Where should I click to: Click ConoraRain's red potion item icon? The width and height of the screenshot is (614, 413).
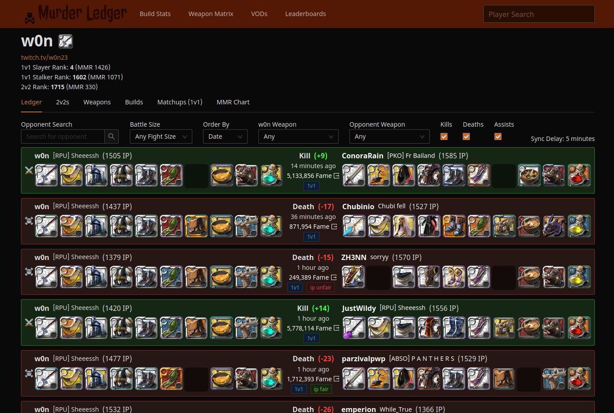click(x=579, y=175)
